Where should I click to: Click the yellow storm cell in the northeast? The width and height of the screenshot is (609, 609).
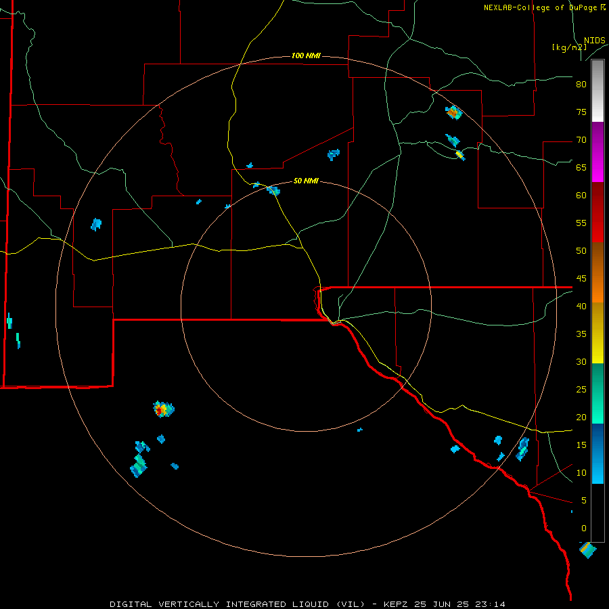click(x=460, y=155)
